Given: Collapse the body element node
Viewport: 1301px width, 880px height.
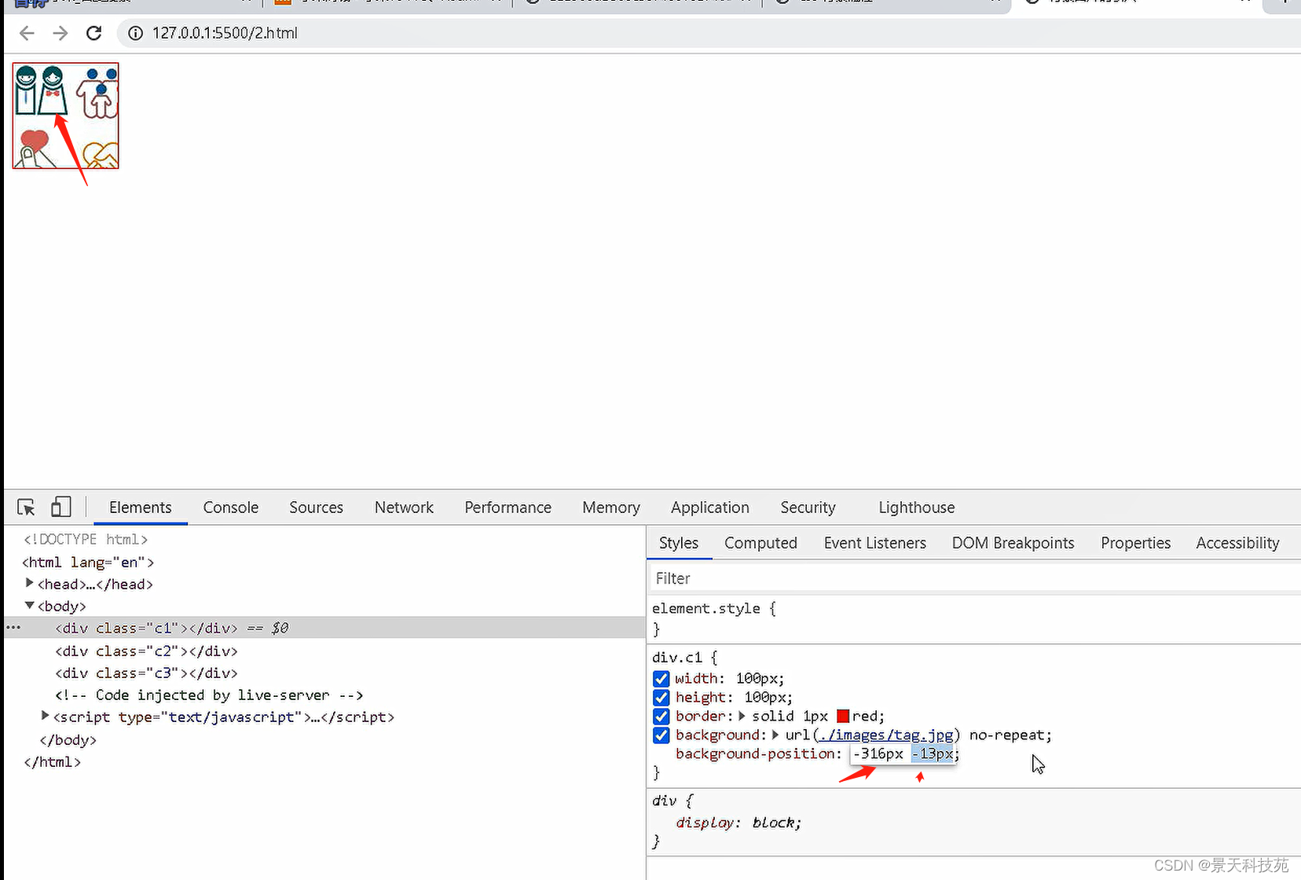Looking at the screenshot, I should [30, 605].
